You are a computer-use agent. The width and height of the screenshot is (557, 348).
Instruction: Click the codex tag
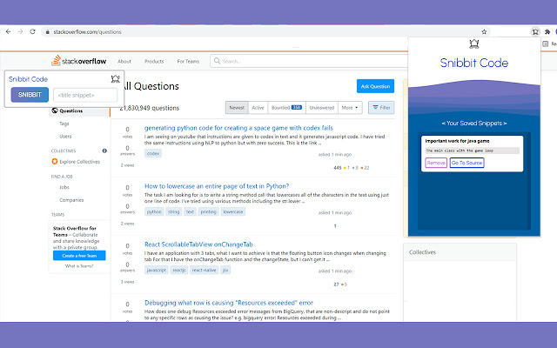(x=153, y=153)
